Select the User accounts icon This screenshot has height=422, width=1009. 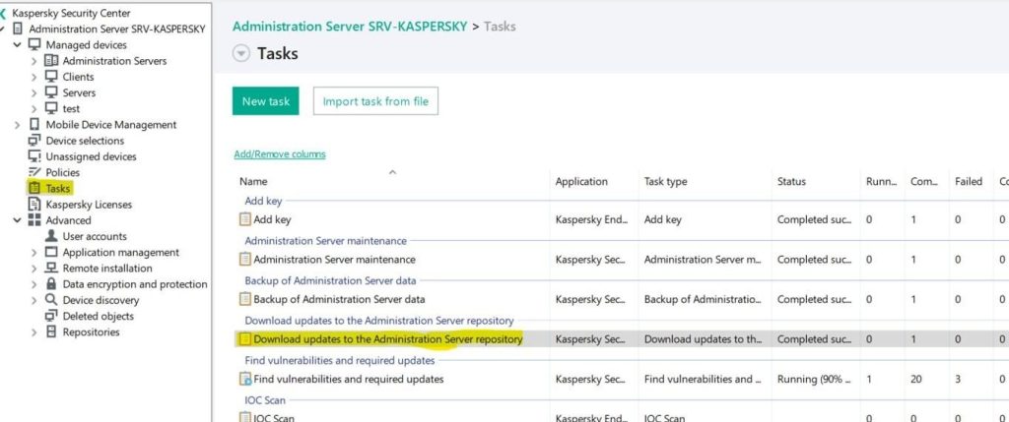tap(51, 236)
